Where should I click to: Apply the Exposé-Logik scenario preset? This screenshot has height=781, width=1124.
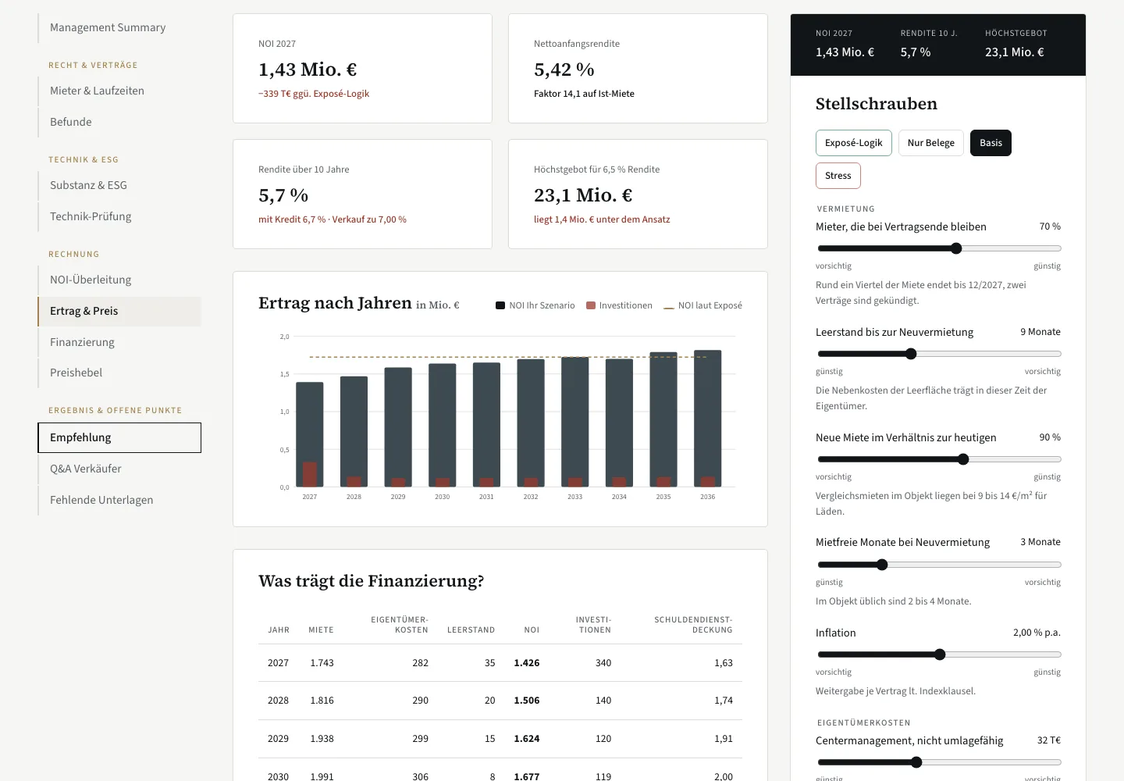point(854,143)
